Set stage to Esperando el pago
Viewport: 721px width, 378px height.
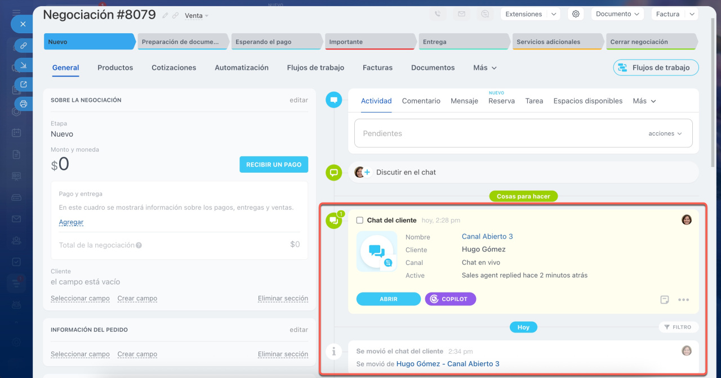[275, 42]
